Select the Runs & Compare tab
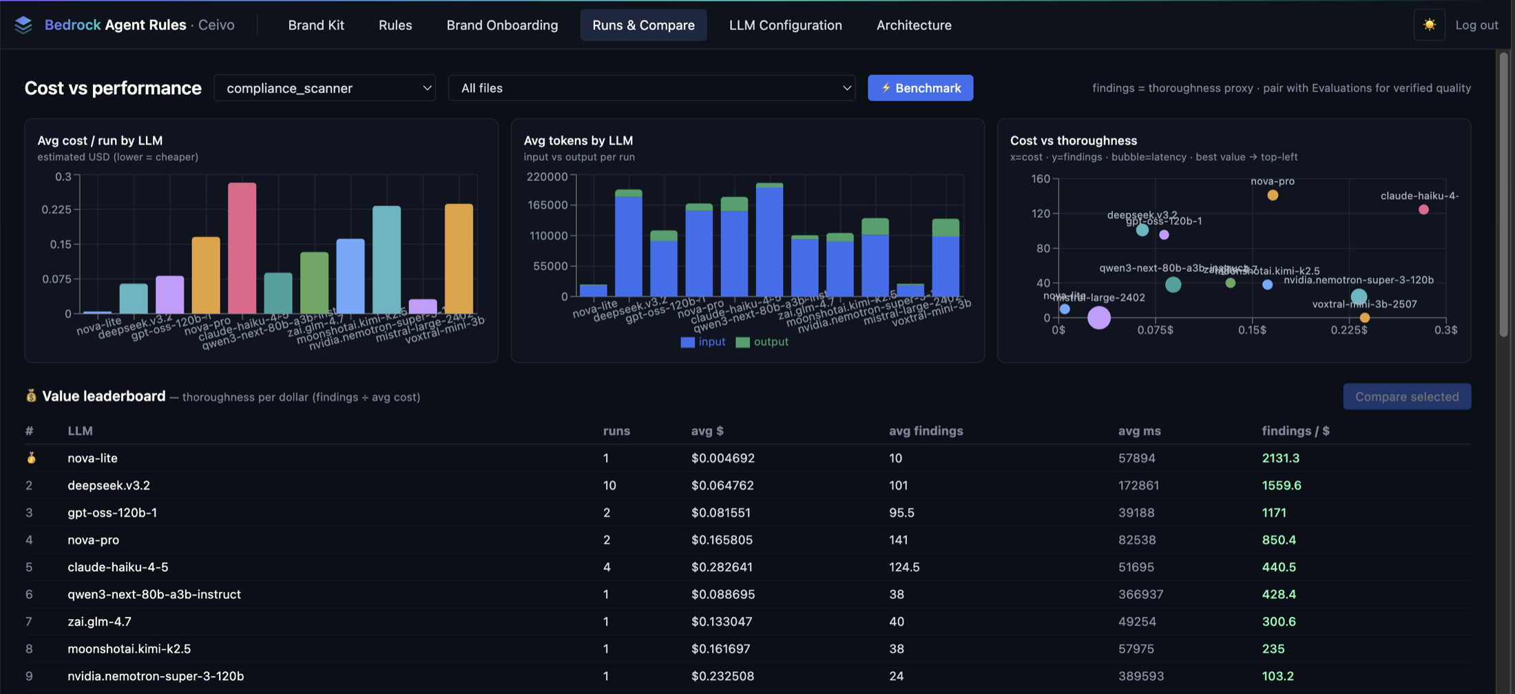Viewport: 1515px width, 694px height. pos(643,25)
